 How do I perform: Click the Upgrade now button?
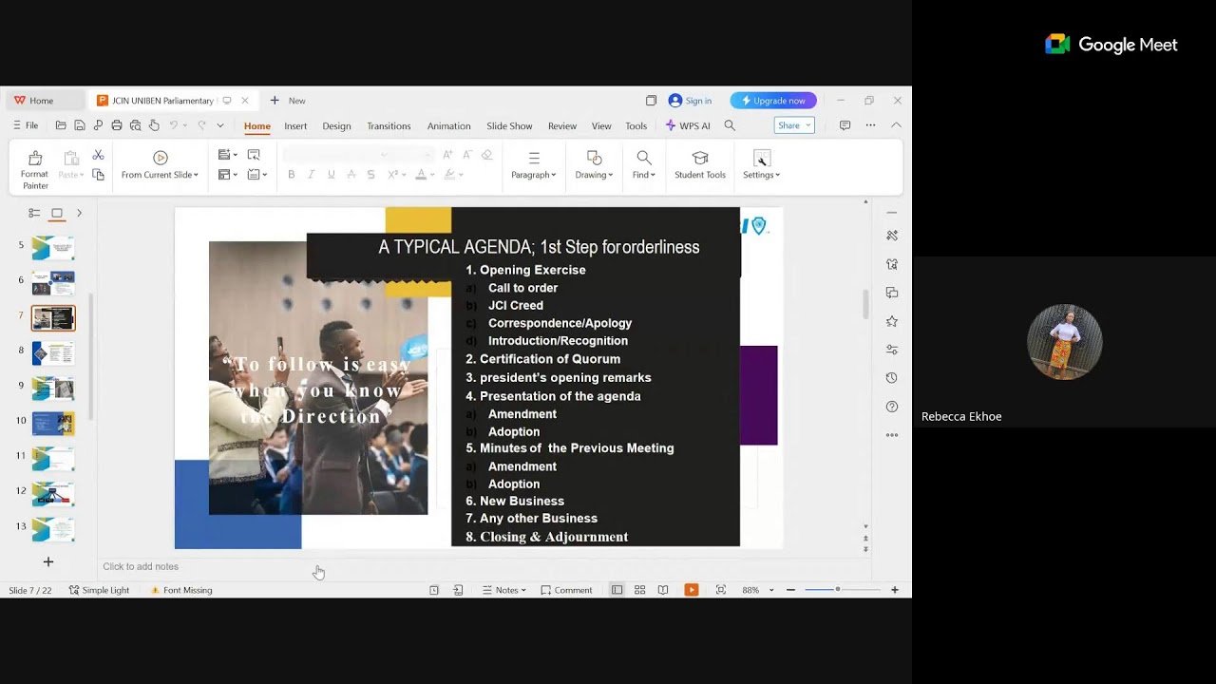pos(773,101)
